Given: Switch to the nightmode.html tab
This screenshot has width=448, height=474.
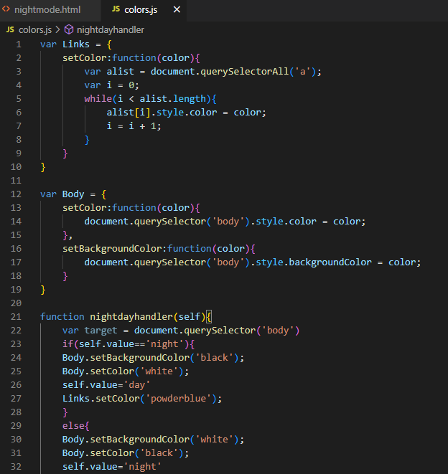Looking at the screenshot, I should [47, 10].
